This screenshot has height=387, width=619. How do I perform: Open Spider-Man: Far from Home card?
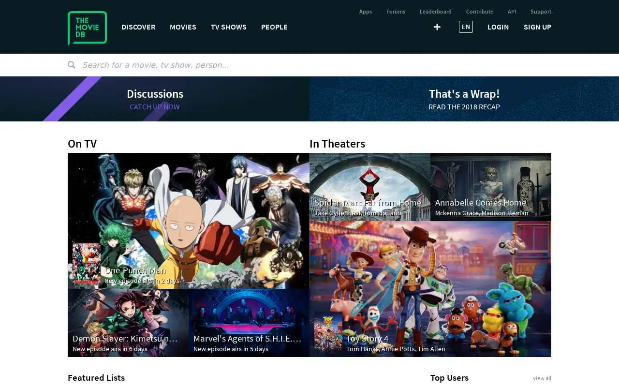click(x=370, y=187)
